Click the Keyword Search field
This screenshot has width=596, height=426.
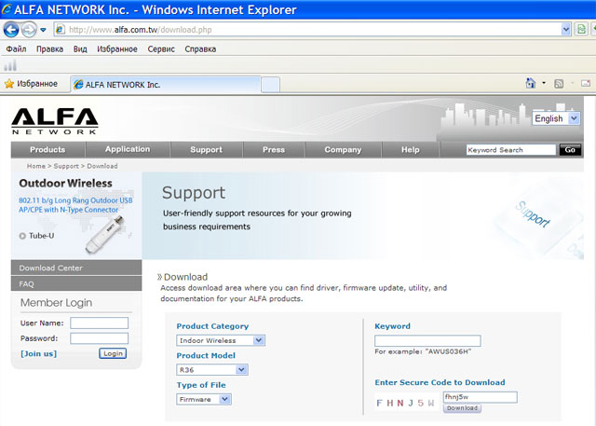pos(511,150)
